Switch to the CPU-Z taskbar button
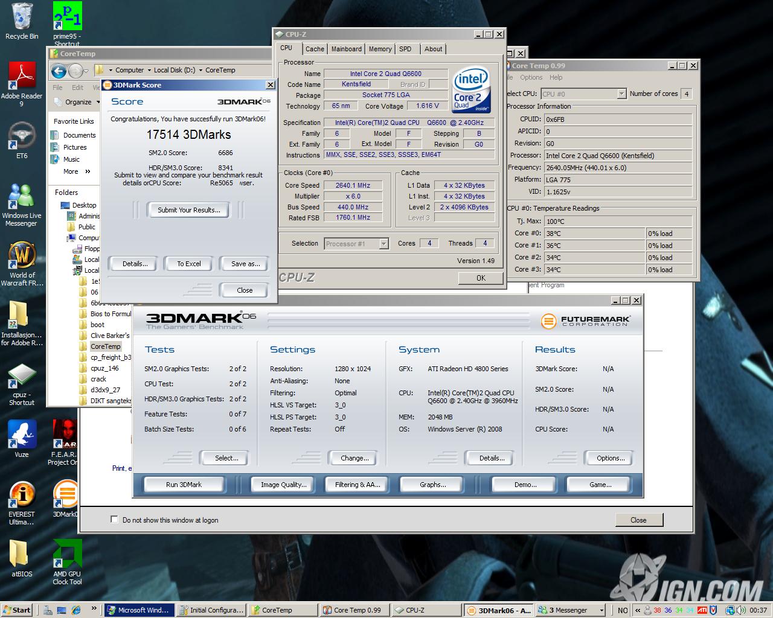773x618 pixels. (426, 610)
